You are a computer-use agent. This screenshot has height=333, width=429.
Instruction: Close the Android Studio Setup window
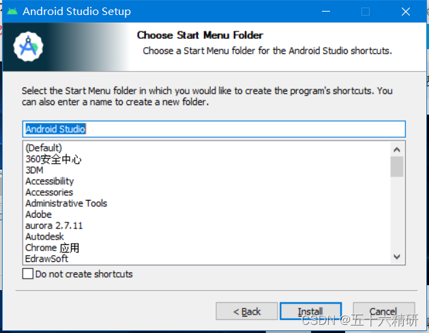(x=406, y=12)
